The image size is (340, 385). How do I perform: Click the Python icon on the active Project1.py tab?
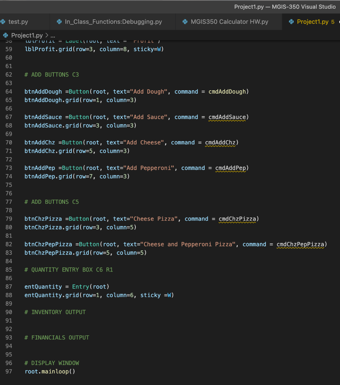click(x=292, y=22)
